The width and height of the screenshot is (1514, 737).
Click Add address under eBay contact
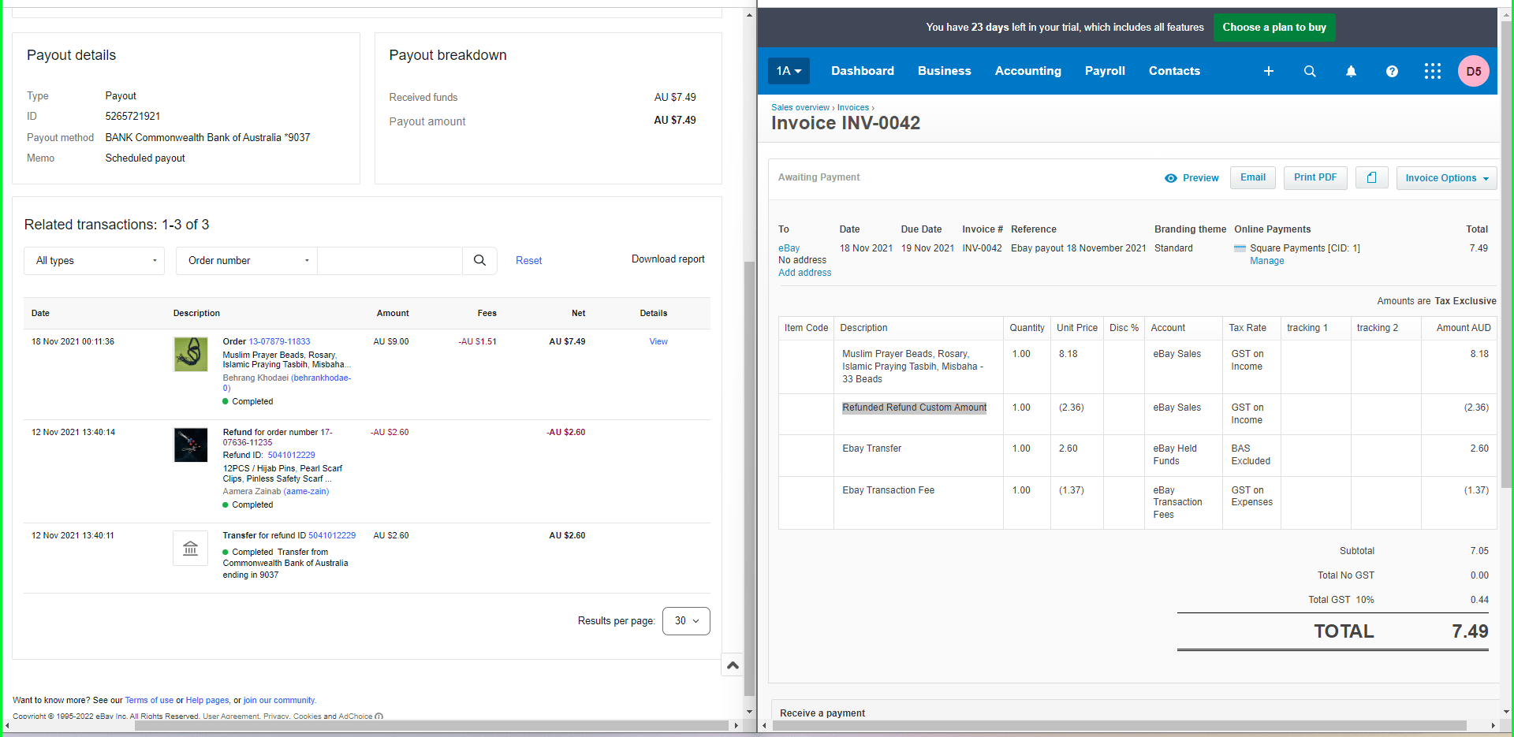pos(804,273)
